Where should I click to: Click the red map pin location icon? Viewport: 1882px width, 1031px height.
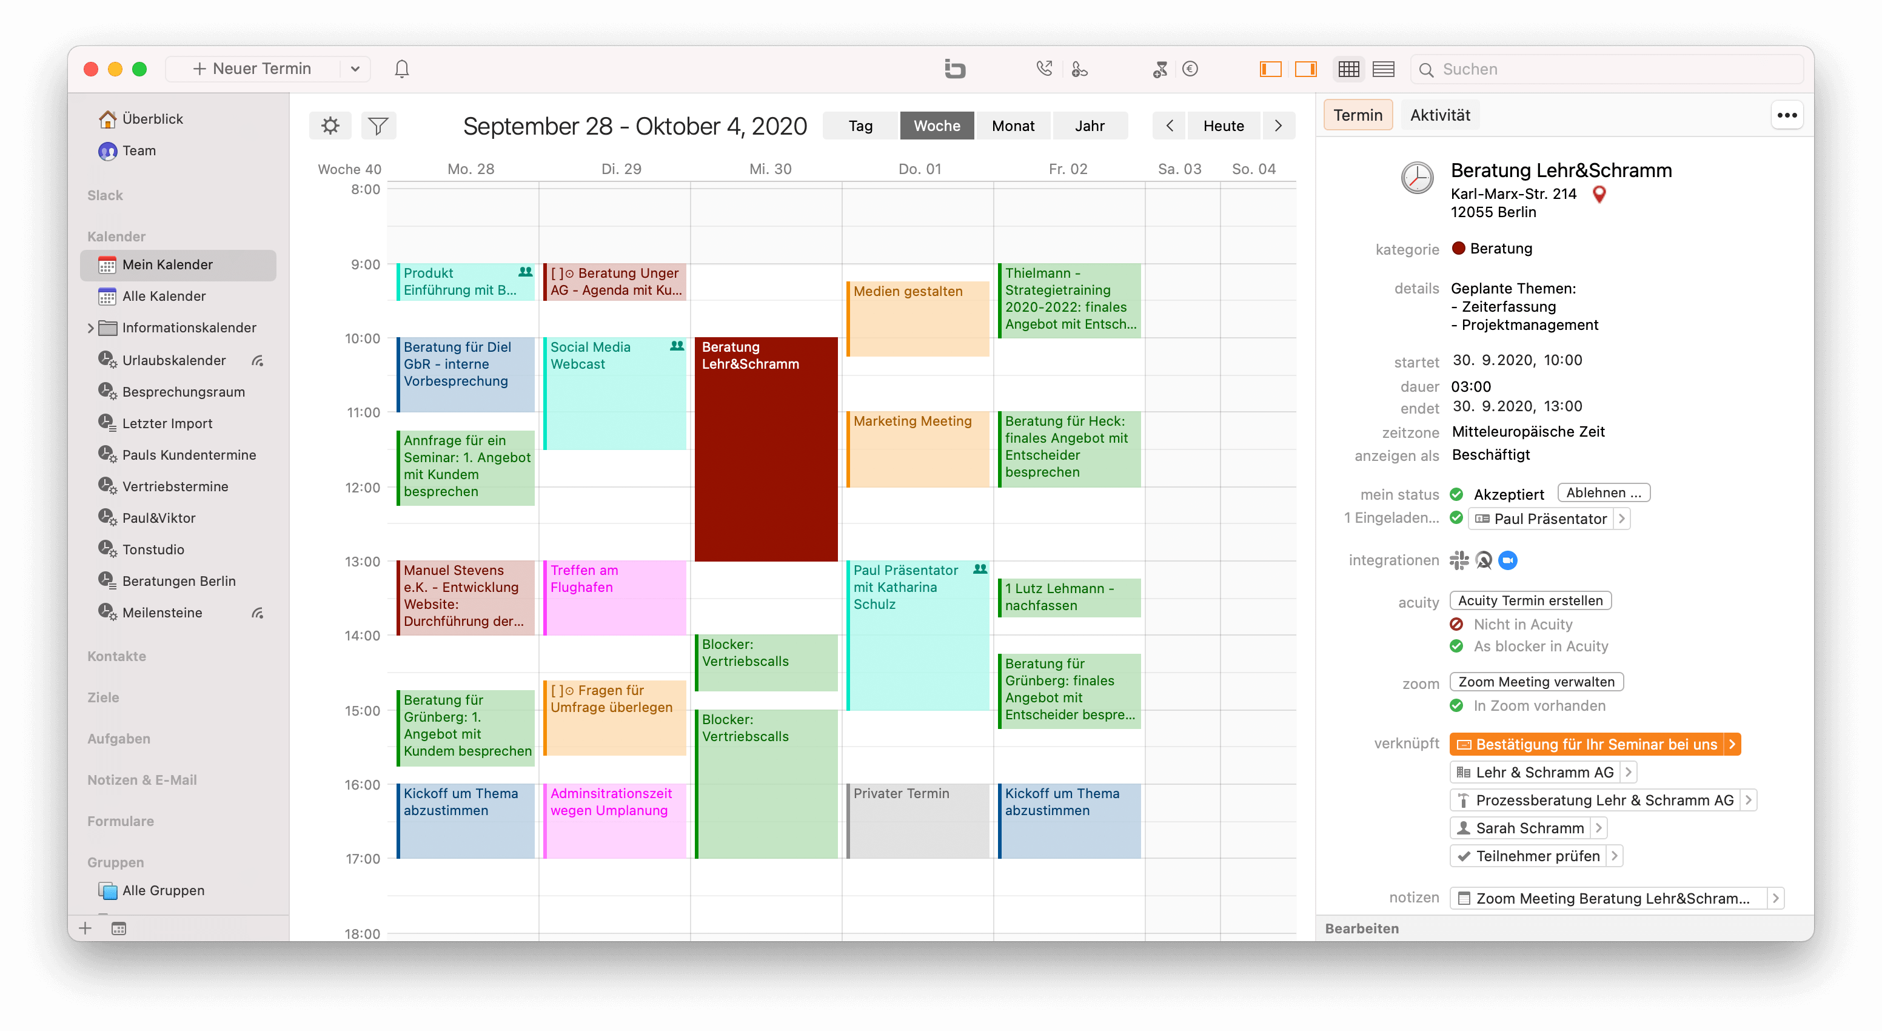tap(1598, 194)
